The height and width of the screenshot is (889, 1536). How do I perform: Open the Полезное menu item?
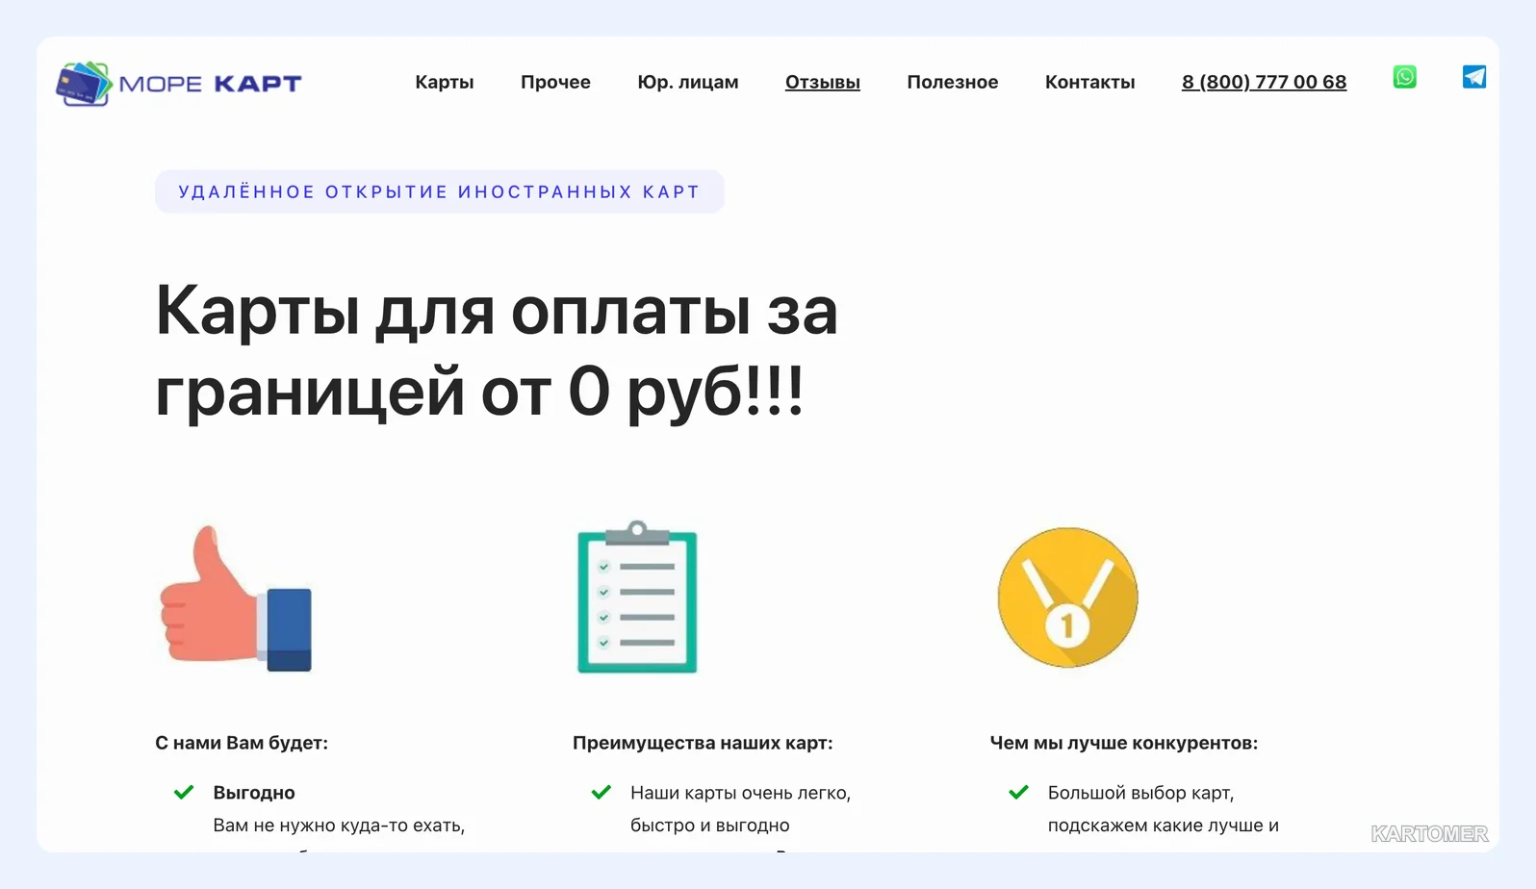tap(953, 82)
